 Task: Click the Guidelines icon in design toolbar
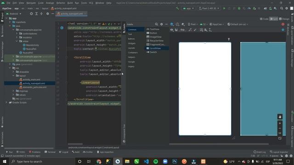[x=210, y=30]
